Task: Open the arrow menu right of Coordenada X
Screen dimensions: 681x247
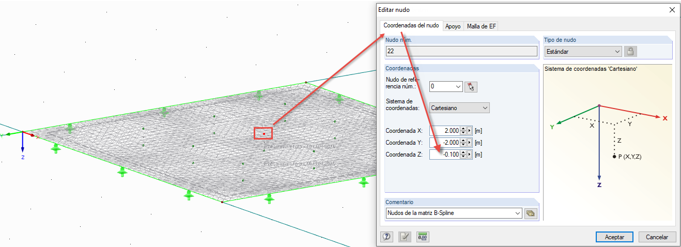Action: click(469, 131)
